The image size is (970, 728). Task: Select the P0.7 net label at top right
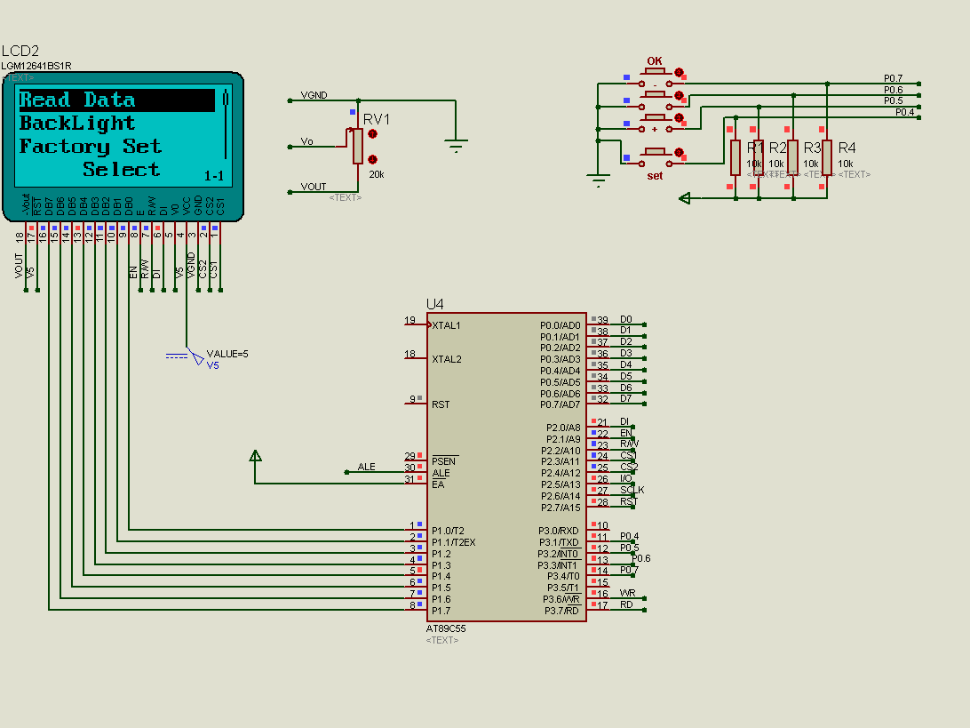tap(894, 78)
